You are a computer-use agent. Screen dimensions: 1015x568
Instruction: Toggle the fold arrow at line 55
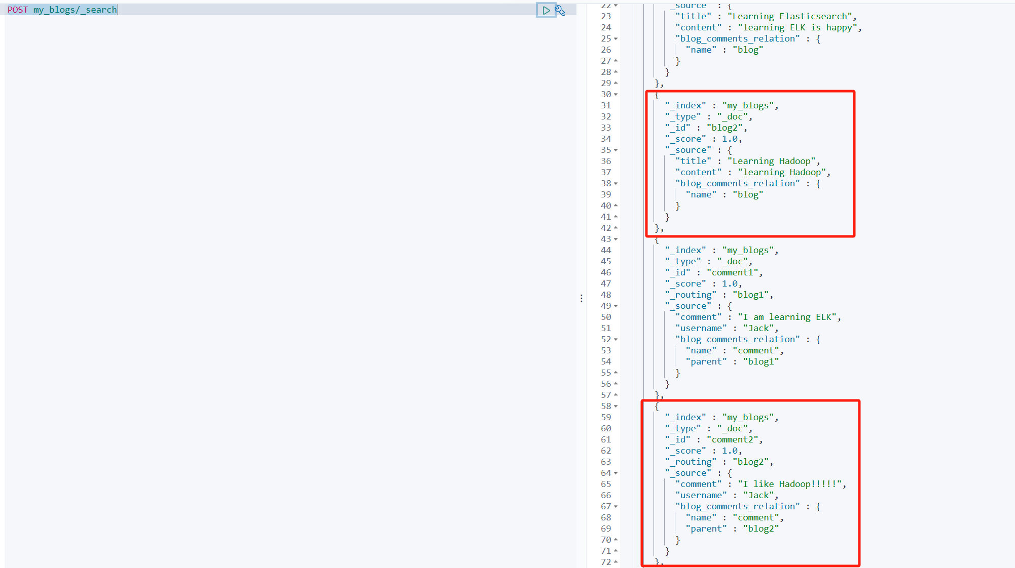point(616,373)
